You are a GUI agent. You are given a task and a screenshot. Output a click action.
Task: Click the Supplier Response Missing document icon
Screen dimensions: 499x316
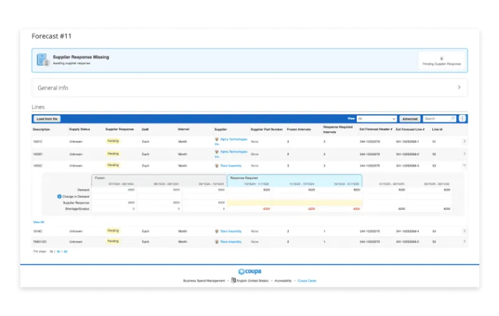coord(42,60)
